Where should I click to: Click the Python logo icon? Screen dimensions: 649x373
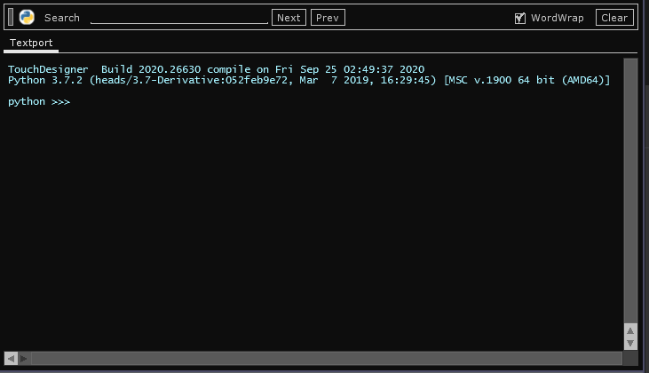coord(27,17)
